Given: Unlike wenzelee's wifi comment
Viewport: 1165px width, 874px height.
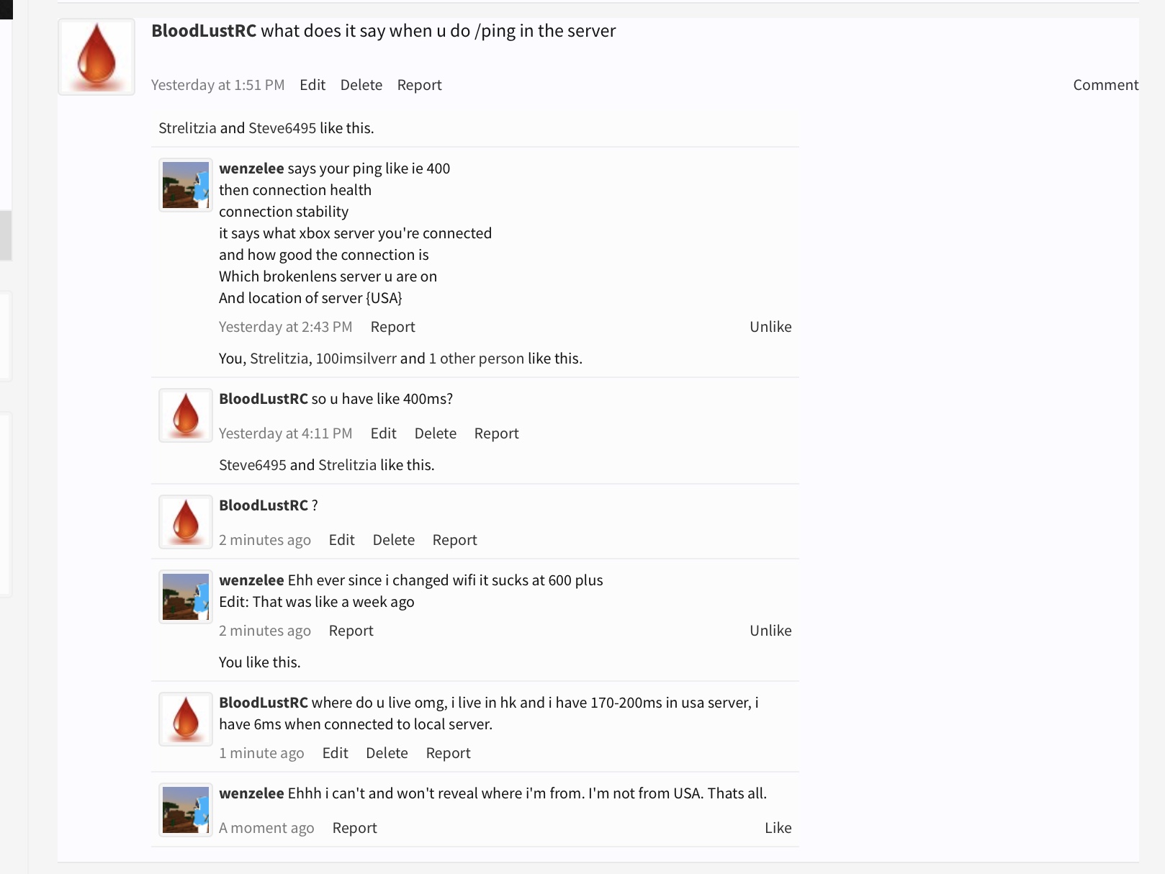Looking at the screenshot, I should click(770, 631).
